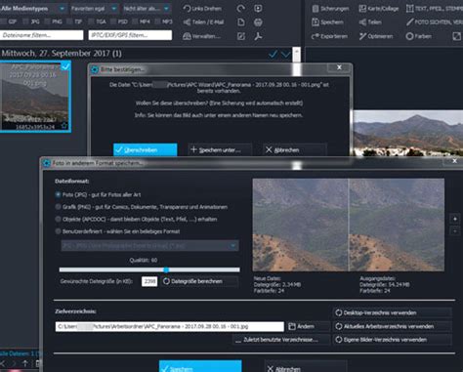Click Abbrechen in the save format dialog
The width and height of the screenshot is (463, 372).
click(306, 367)
